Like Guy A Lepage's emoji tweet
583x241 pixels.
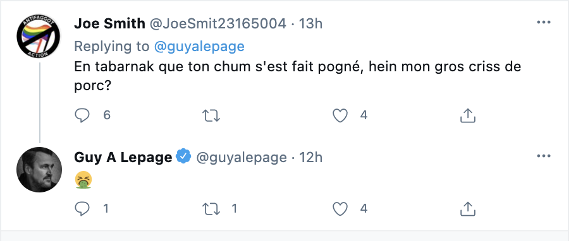click(x=340, y=209)
